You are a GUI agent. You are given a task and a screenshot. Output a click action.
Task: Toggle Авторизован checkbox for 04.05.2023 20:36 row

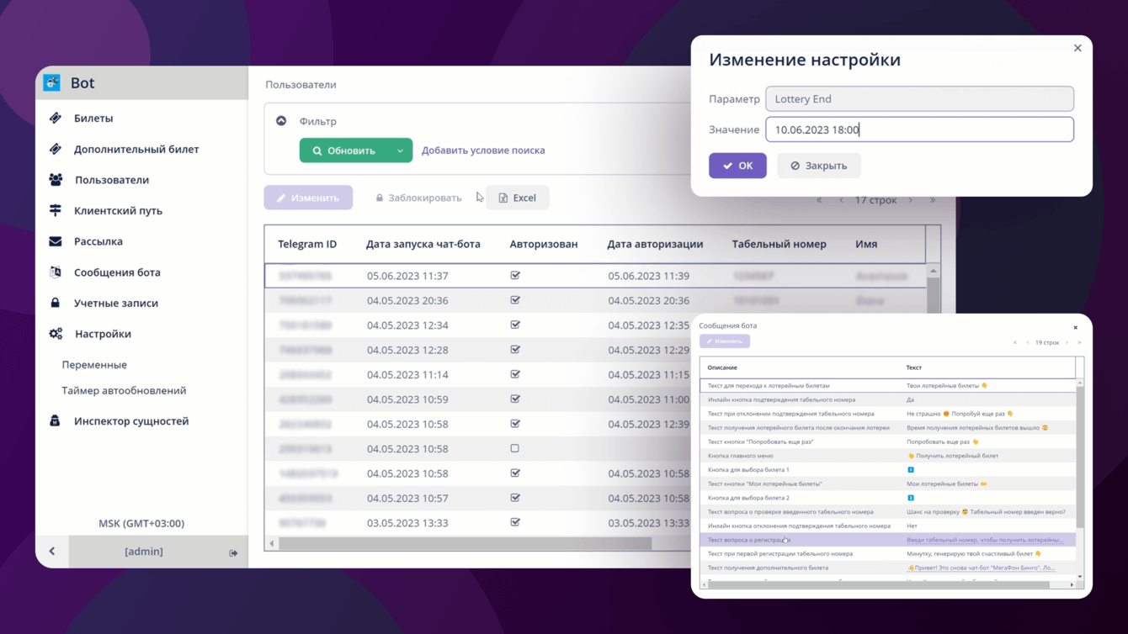pyautogui.click(x=515, y=300)
